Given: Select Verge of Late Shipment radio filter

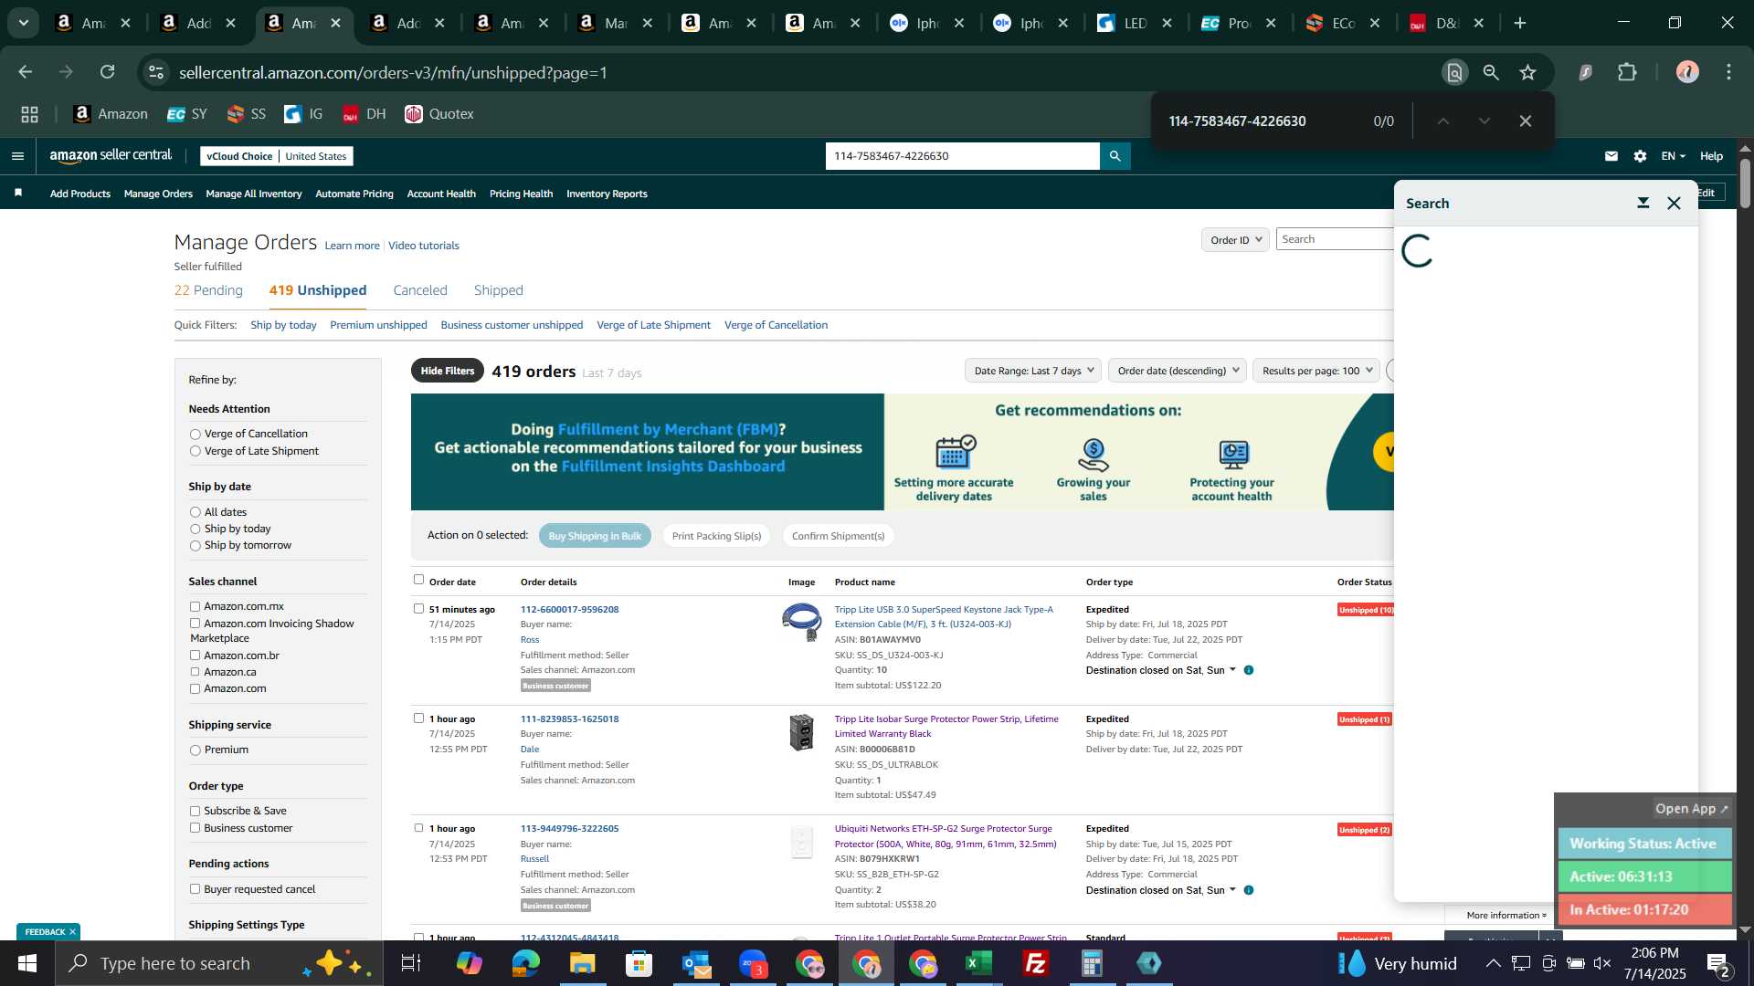Looking at the screenshot, I should (195, 451).
